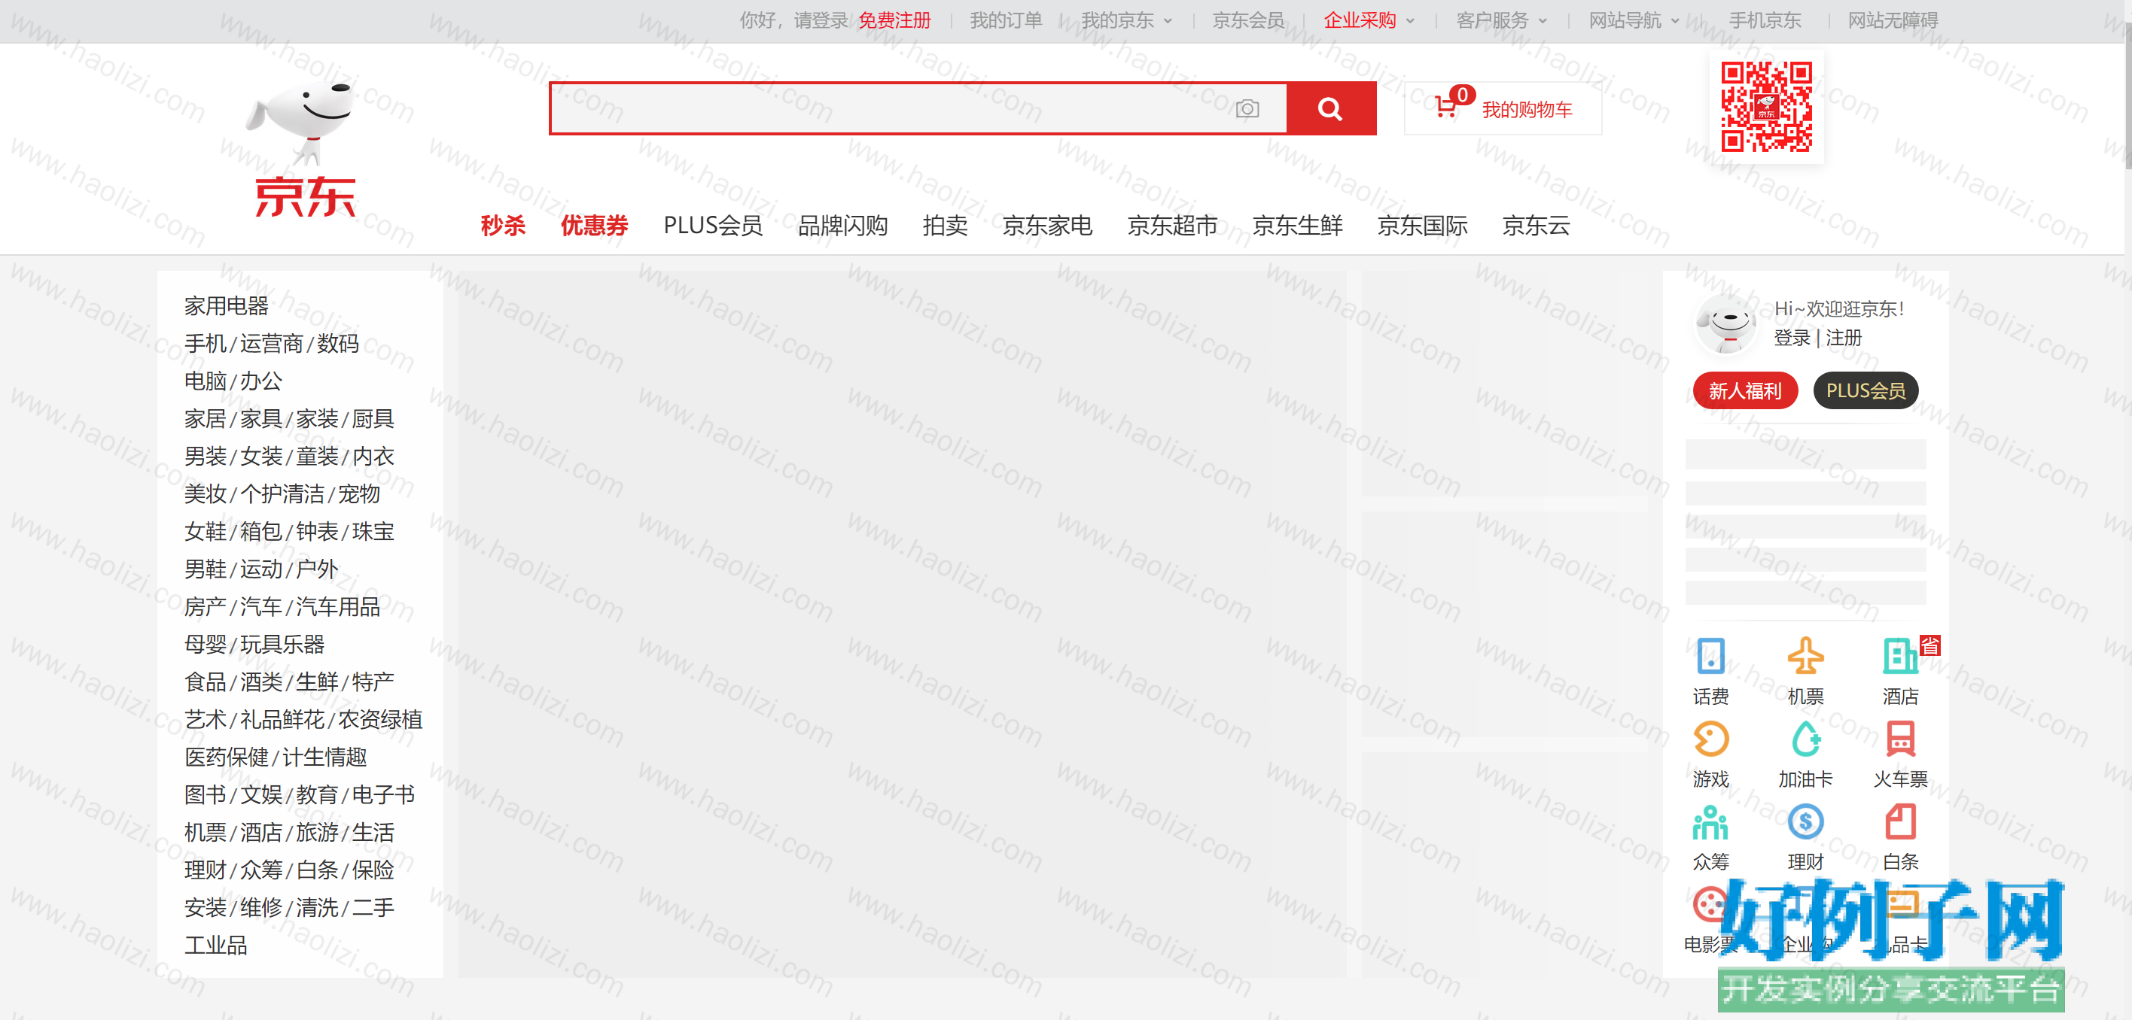
Task: Click 我的购物车 cart button text
Action: (1527, 109)
